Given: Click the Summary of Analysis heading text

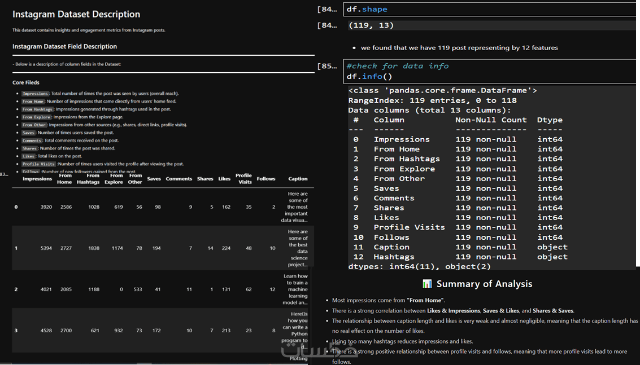Looking at the screenshot, I should click(x=484, y=284).
